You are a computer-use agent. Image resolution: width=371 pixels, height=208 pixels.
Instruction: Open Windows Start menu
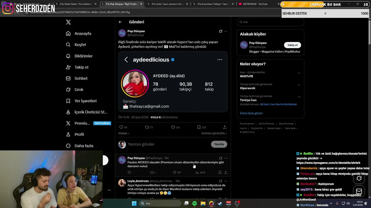(134, 203)
